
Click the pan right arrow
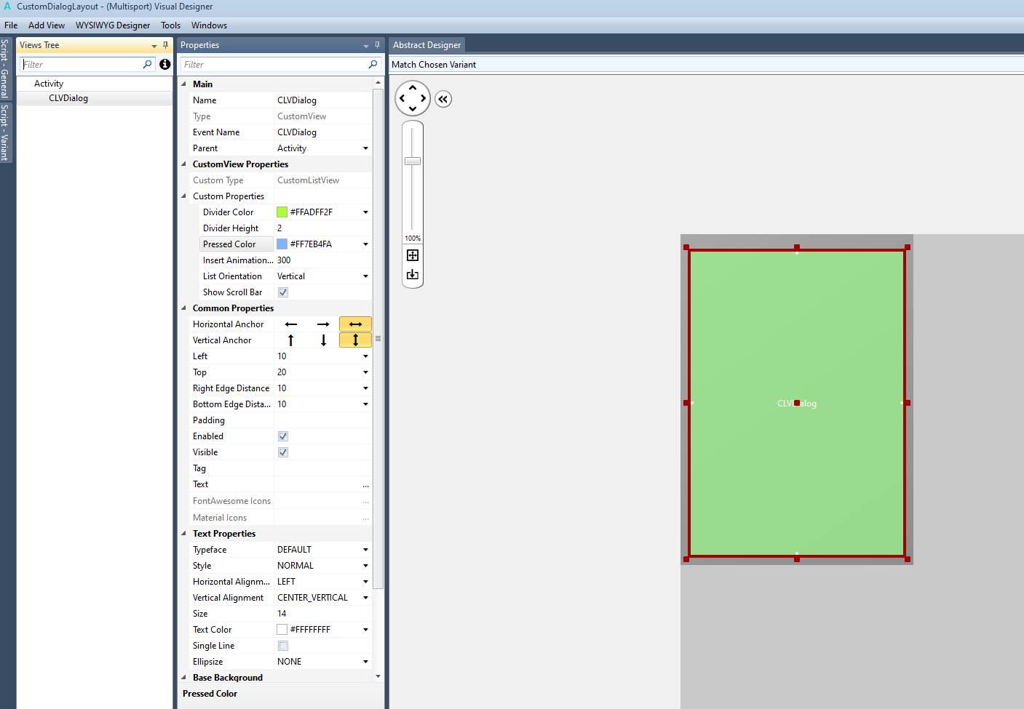[x=424, y=98]
